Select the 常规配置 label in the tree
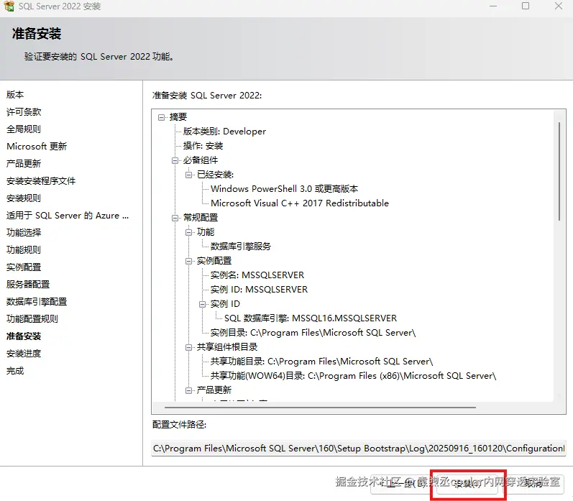This screenshot has height=501, width=573. pyautogui.click(x=201, y=218)
